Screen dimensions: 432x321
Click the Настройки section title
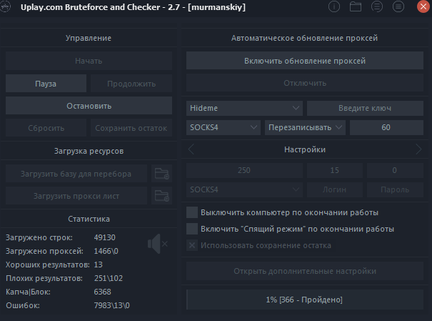[305, 149]
